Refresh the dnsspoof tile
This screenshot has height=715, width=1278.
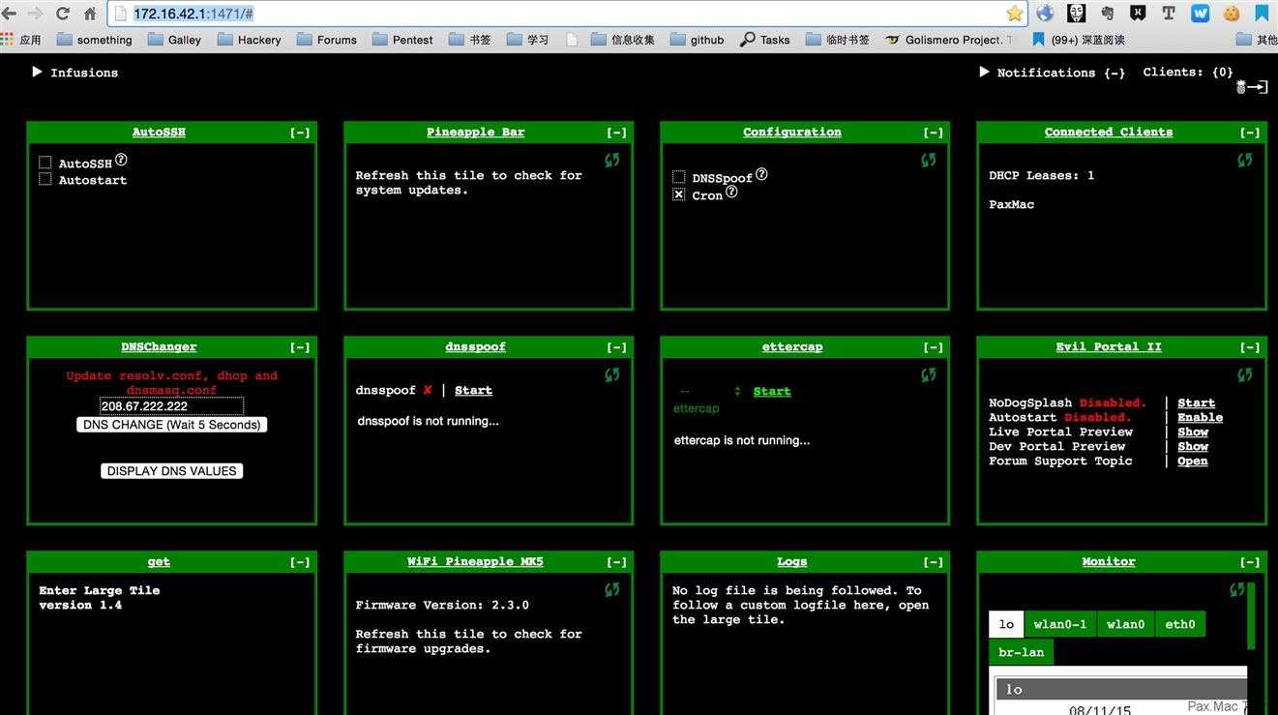(x=612, y=374)
